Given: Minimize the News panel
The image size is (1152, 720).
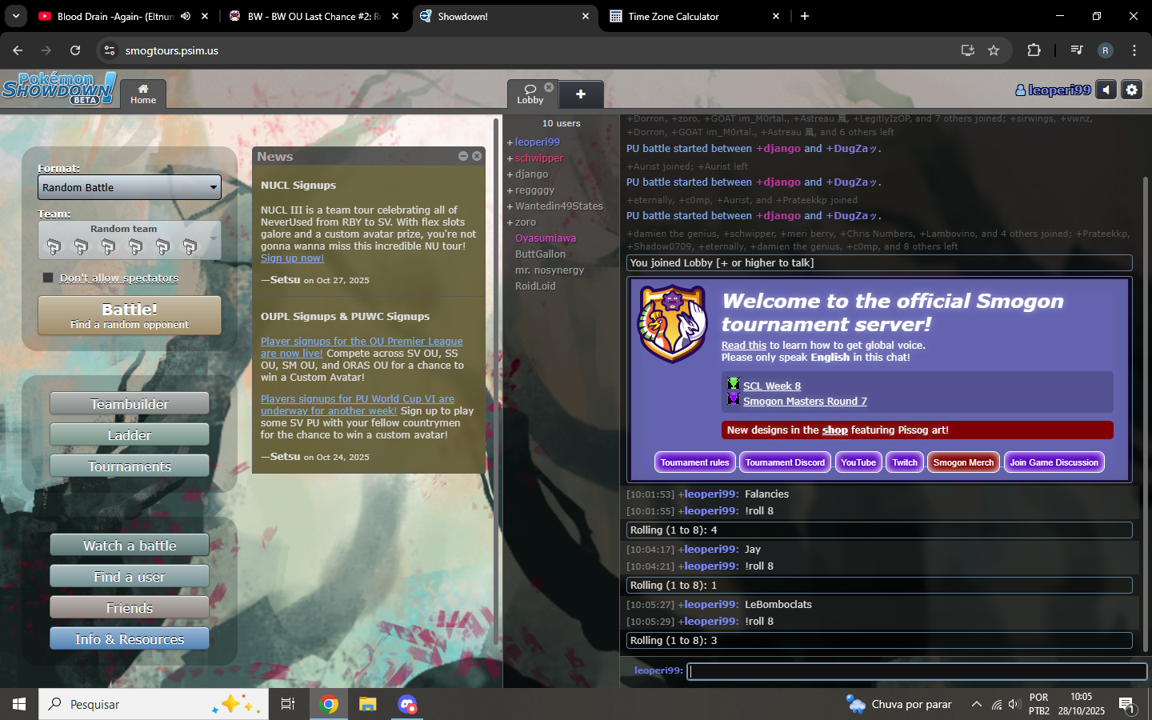Looking at the screenshot, I should pos(463,156).
